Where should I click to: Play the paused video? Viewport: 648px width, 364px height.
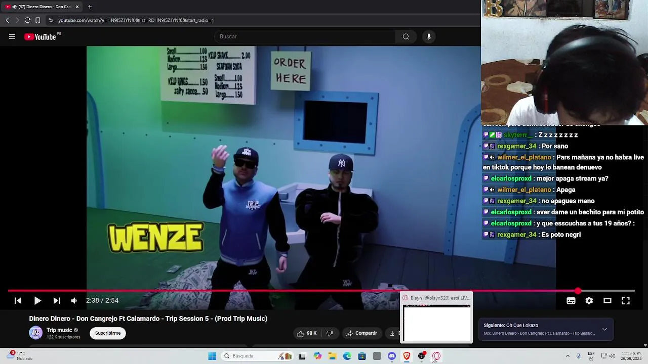pyautogui.click(x=37, y=300)
